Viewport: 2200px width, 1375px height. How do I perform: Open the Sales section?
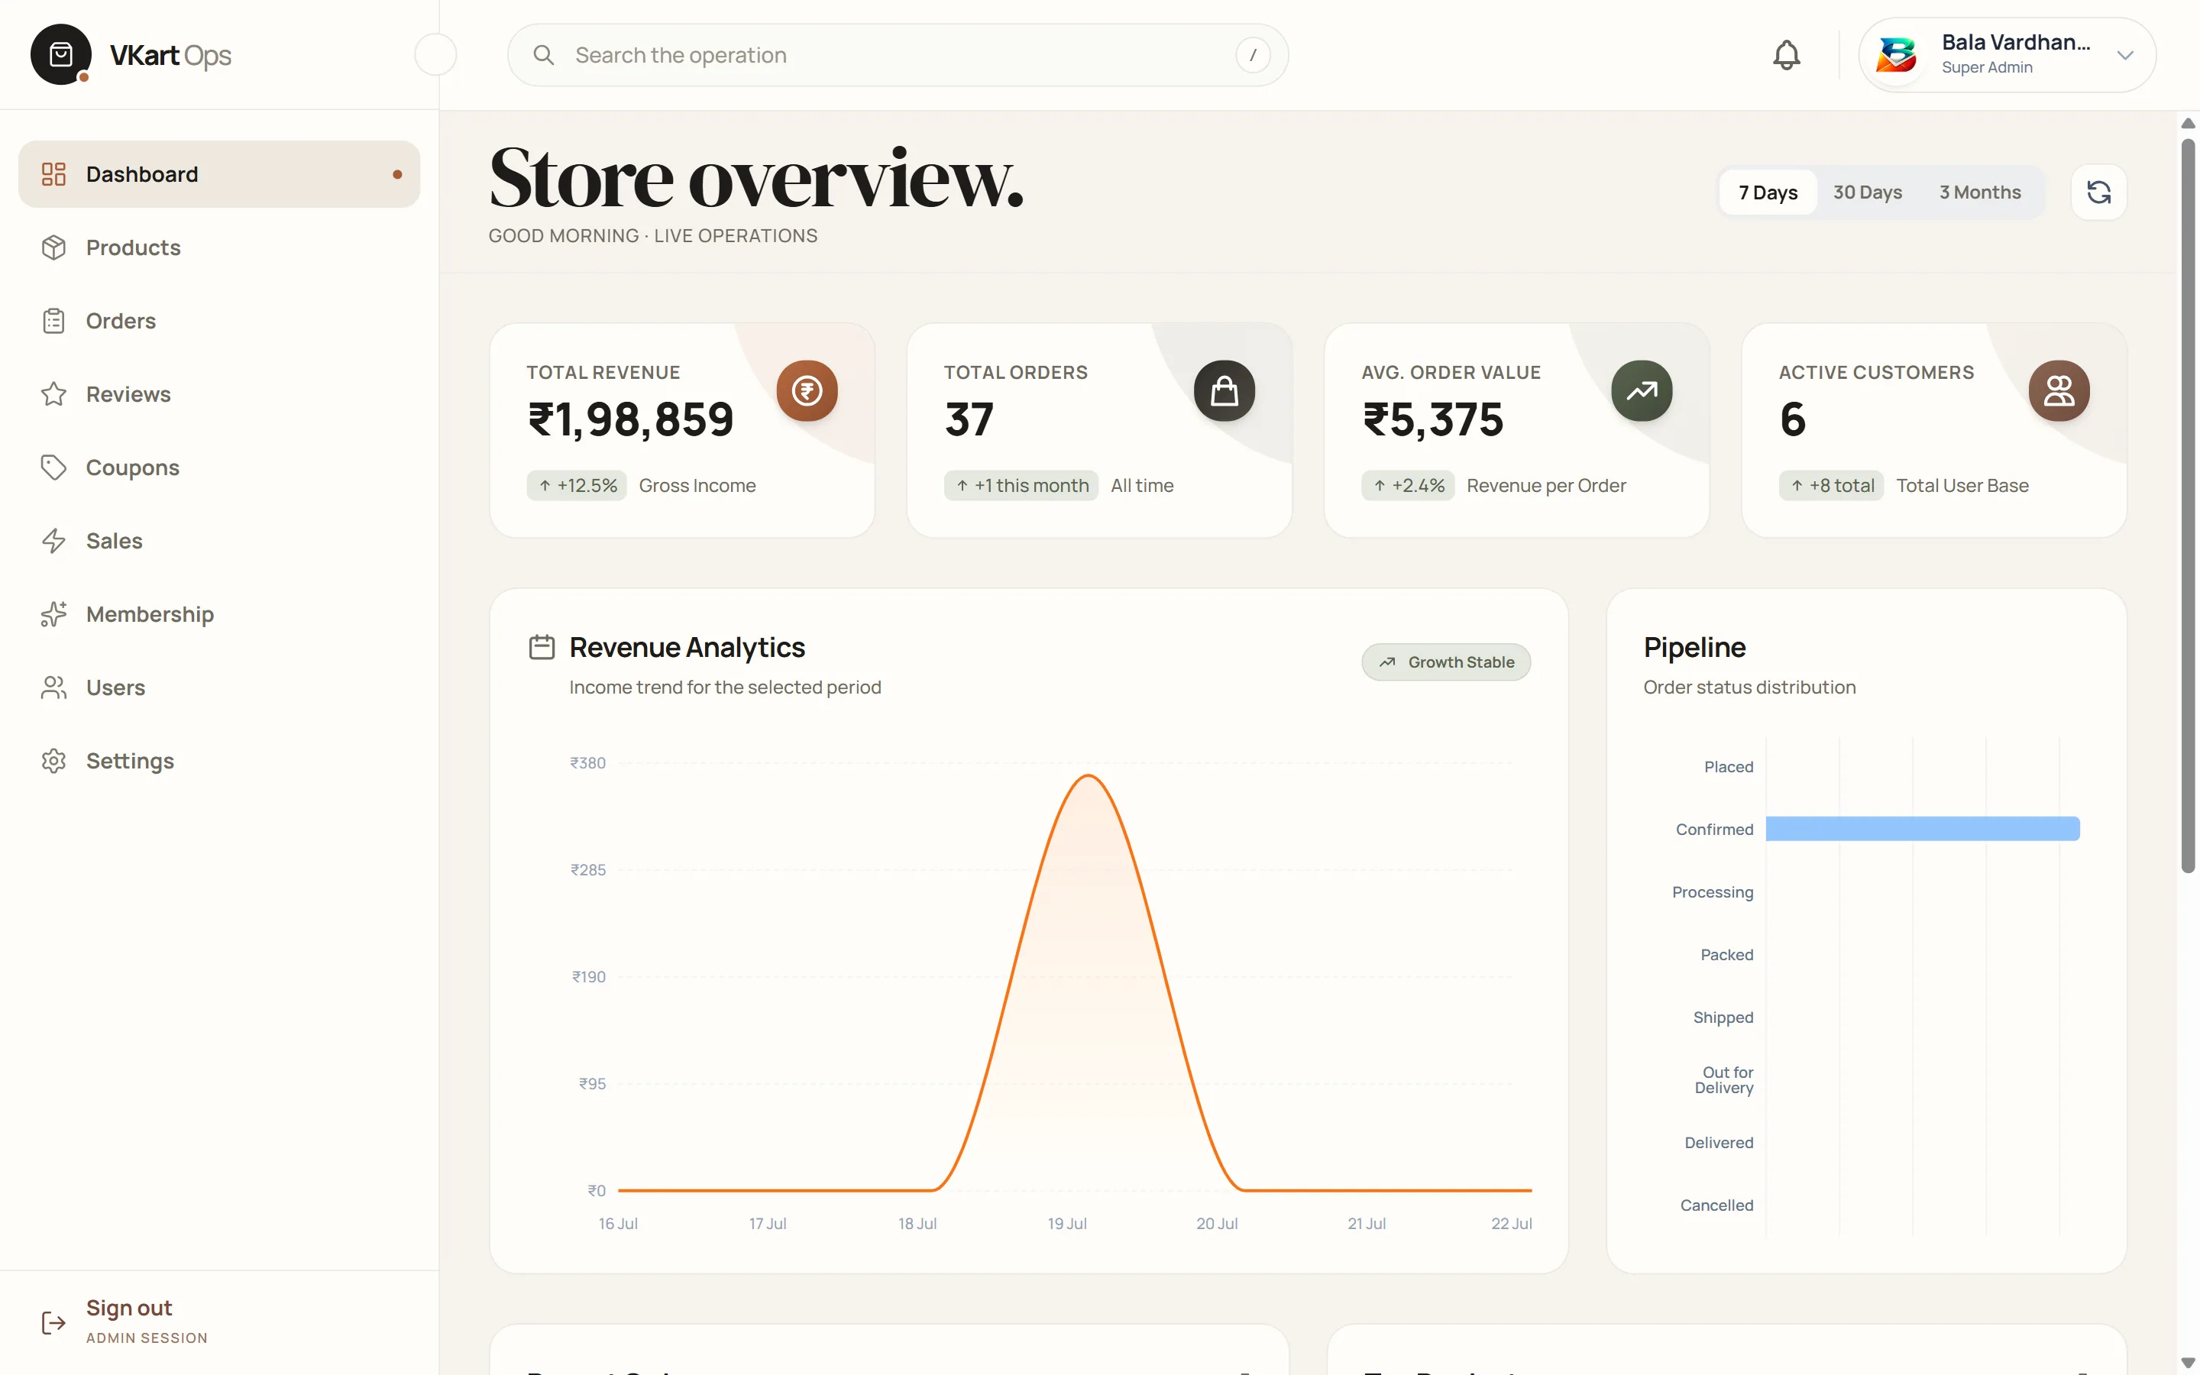coord(219,541)
